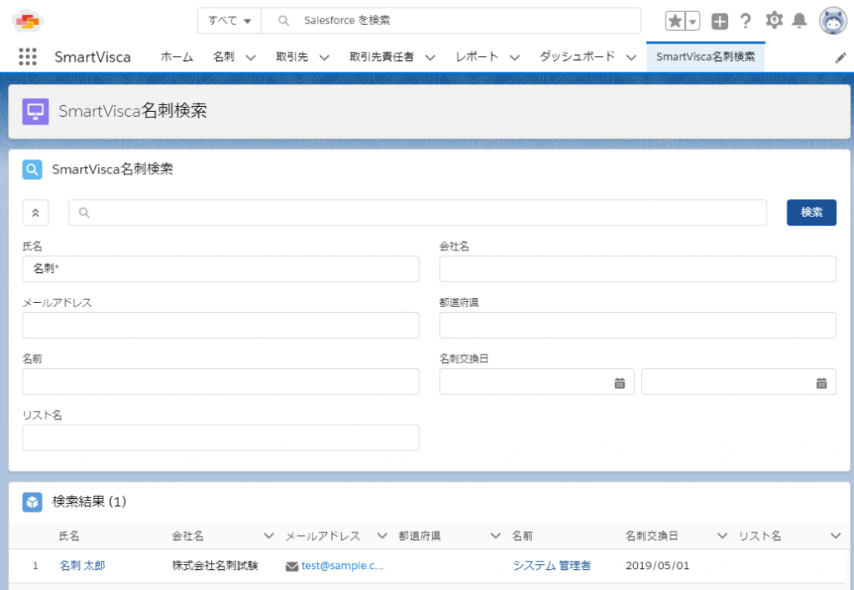This screenshot has height=590, width=854.
Task: Switch to the レポート tab
Action: point(477,57)
